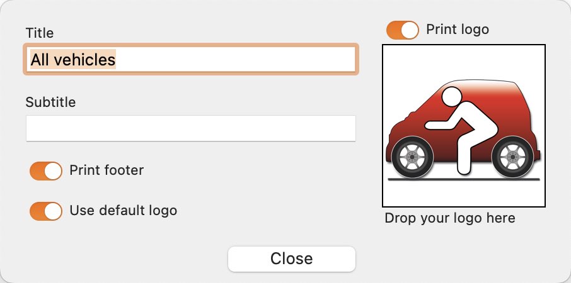The height and width of the screenshot is (283, 571).
Task: Click the Subtitle field label
Action: [50, 102]
